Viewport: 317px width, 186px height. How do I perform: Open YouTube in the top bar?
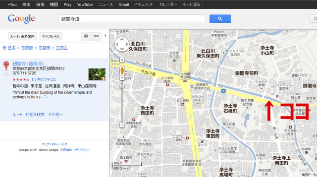click(85, 4)
